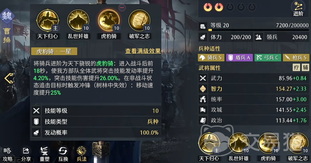Select the 盾兵 A troop type tab
This screenshot has height=163, width=311.
tap(240, 57)
